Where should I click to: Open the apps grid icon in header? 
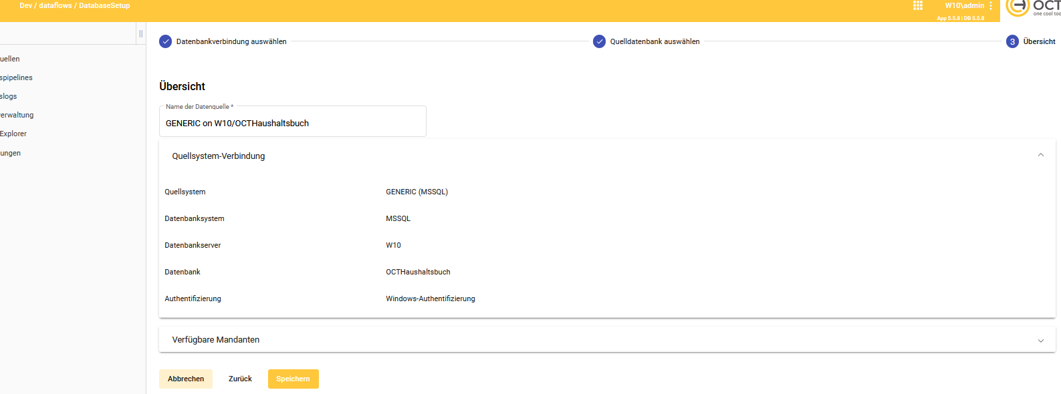coord(917,6)
